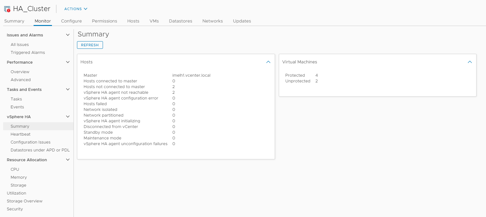Open the Updates tab
Screen dimensions: 486x217
(x=242, y=21)
